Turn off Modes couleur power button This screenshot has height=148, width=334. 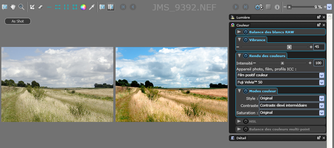pyautogui.click(x=246, y=91)
